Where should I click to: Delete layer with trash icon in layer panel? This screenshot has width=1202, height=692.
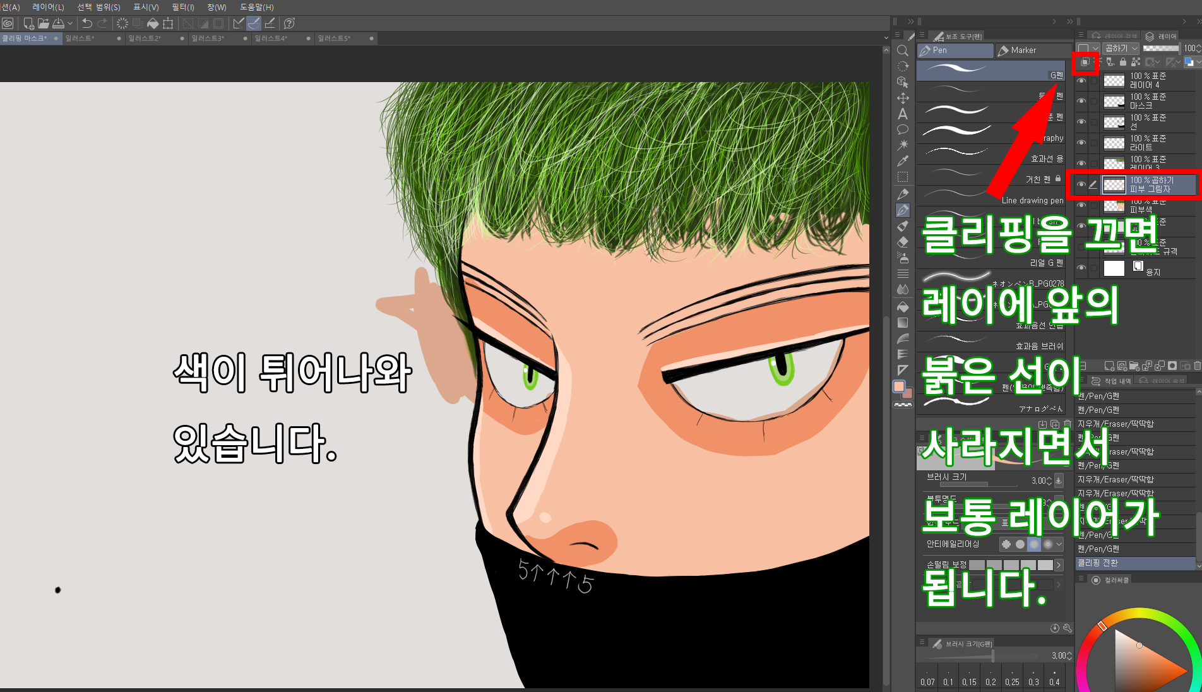[x=1197, y=366]
